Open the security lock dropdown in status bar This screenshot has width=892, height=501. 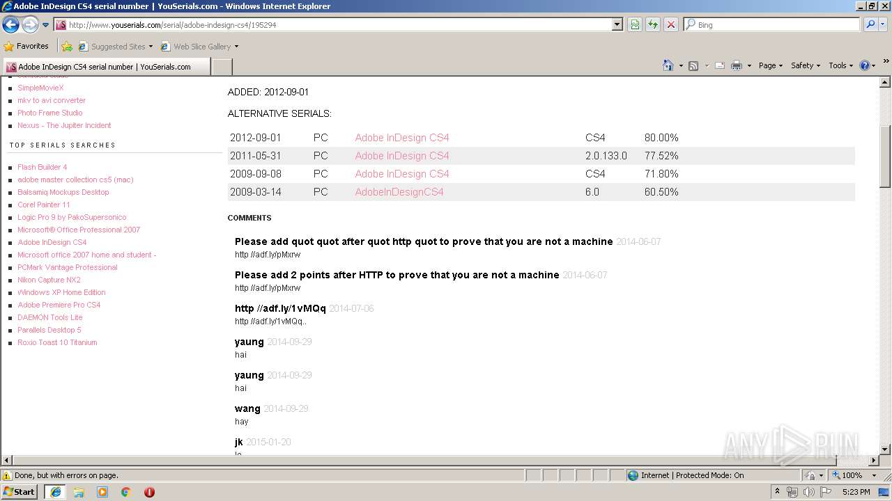coord(814,475)
